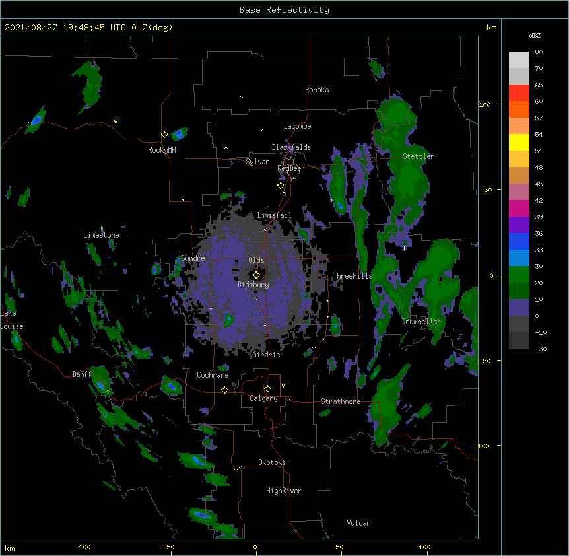Click the Didsbury town label
Image resolution: width=569 pixels, height=556 pixels.
click(x=253, y=285)
